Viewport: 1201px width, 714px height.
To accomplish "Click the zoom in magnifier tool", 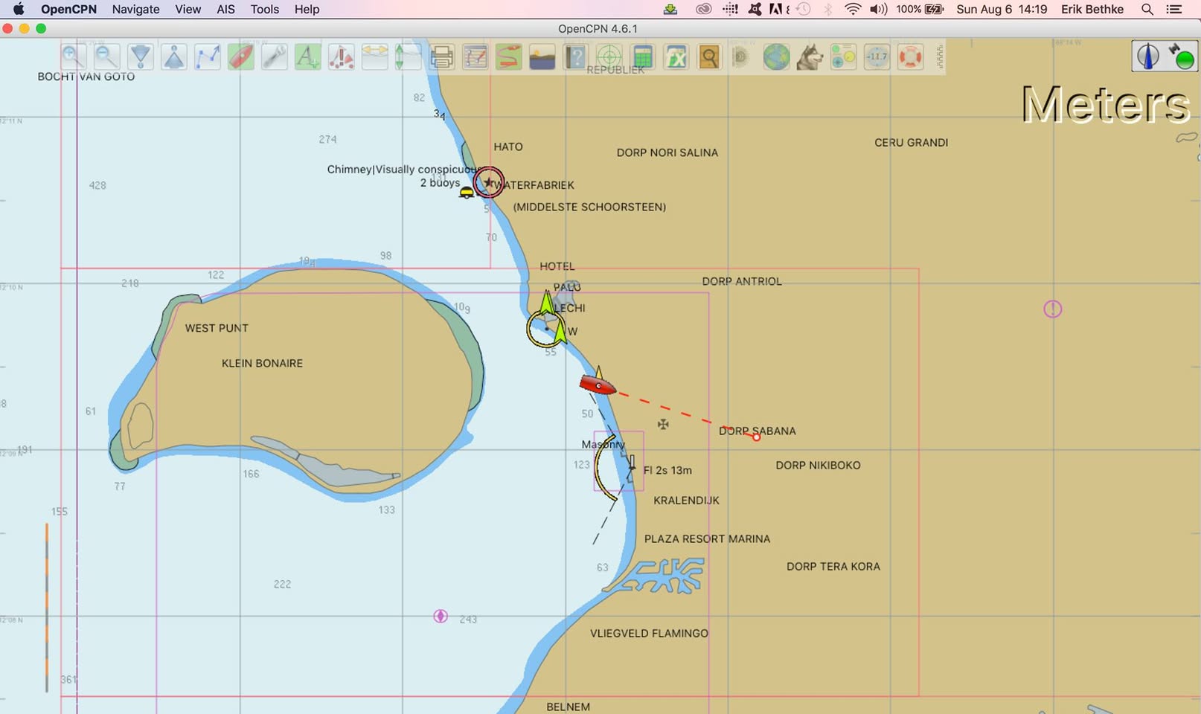I will pyautogui.click(x=72, y=57).
